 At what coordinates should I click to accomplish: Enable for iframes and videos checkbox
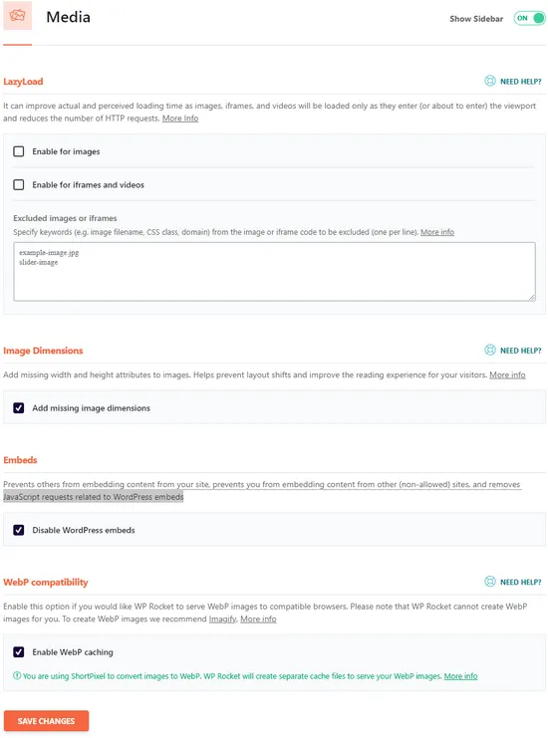pos(19,185)
